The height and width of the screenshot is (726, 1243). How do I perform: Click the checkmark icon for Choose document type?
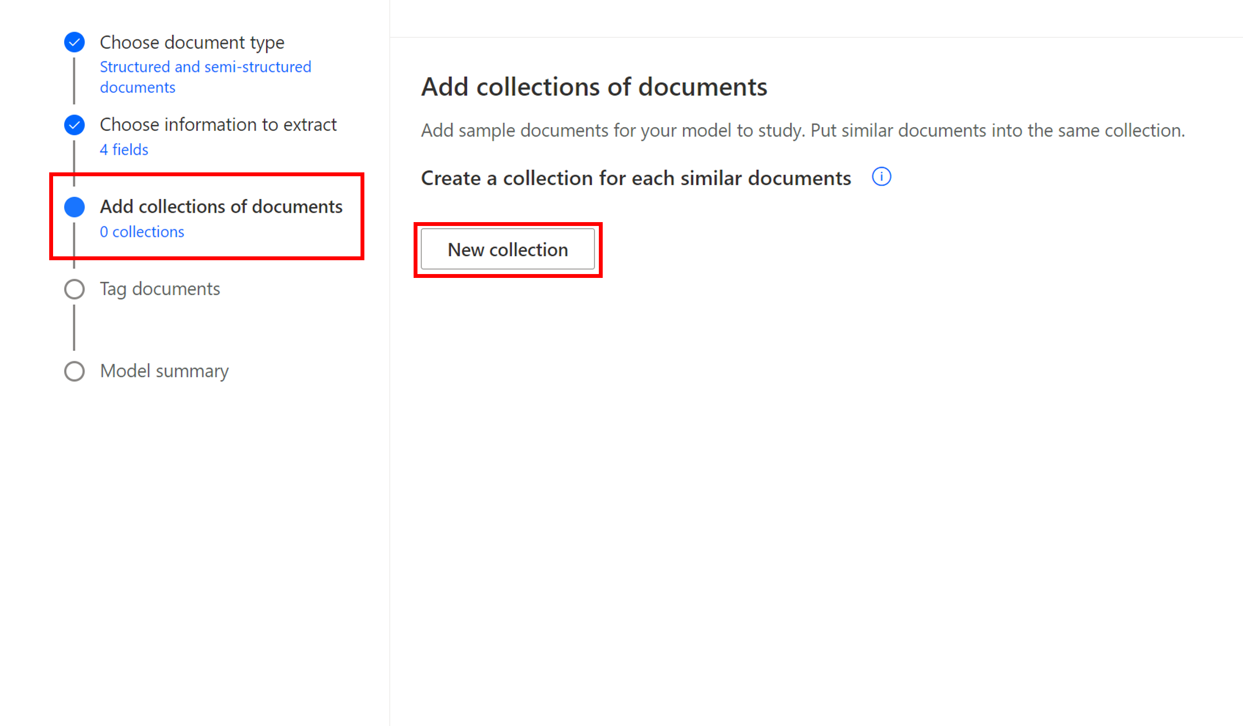pos(74,42)
